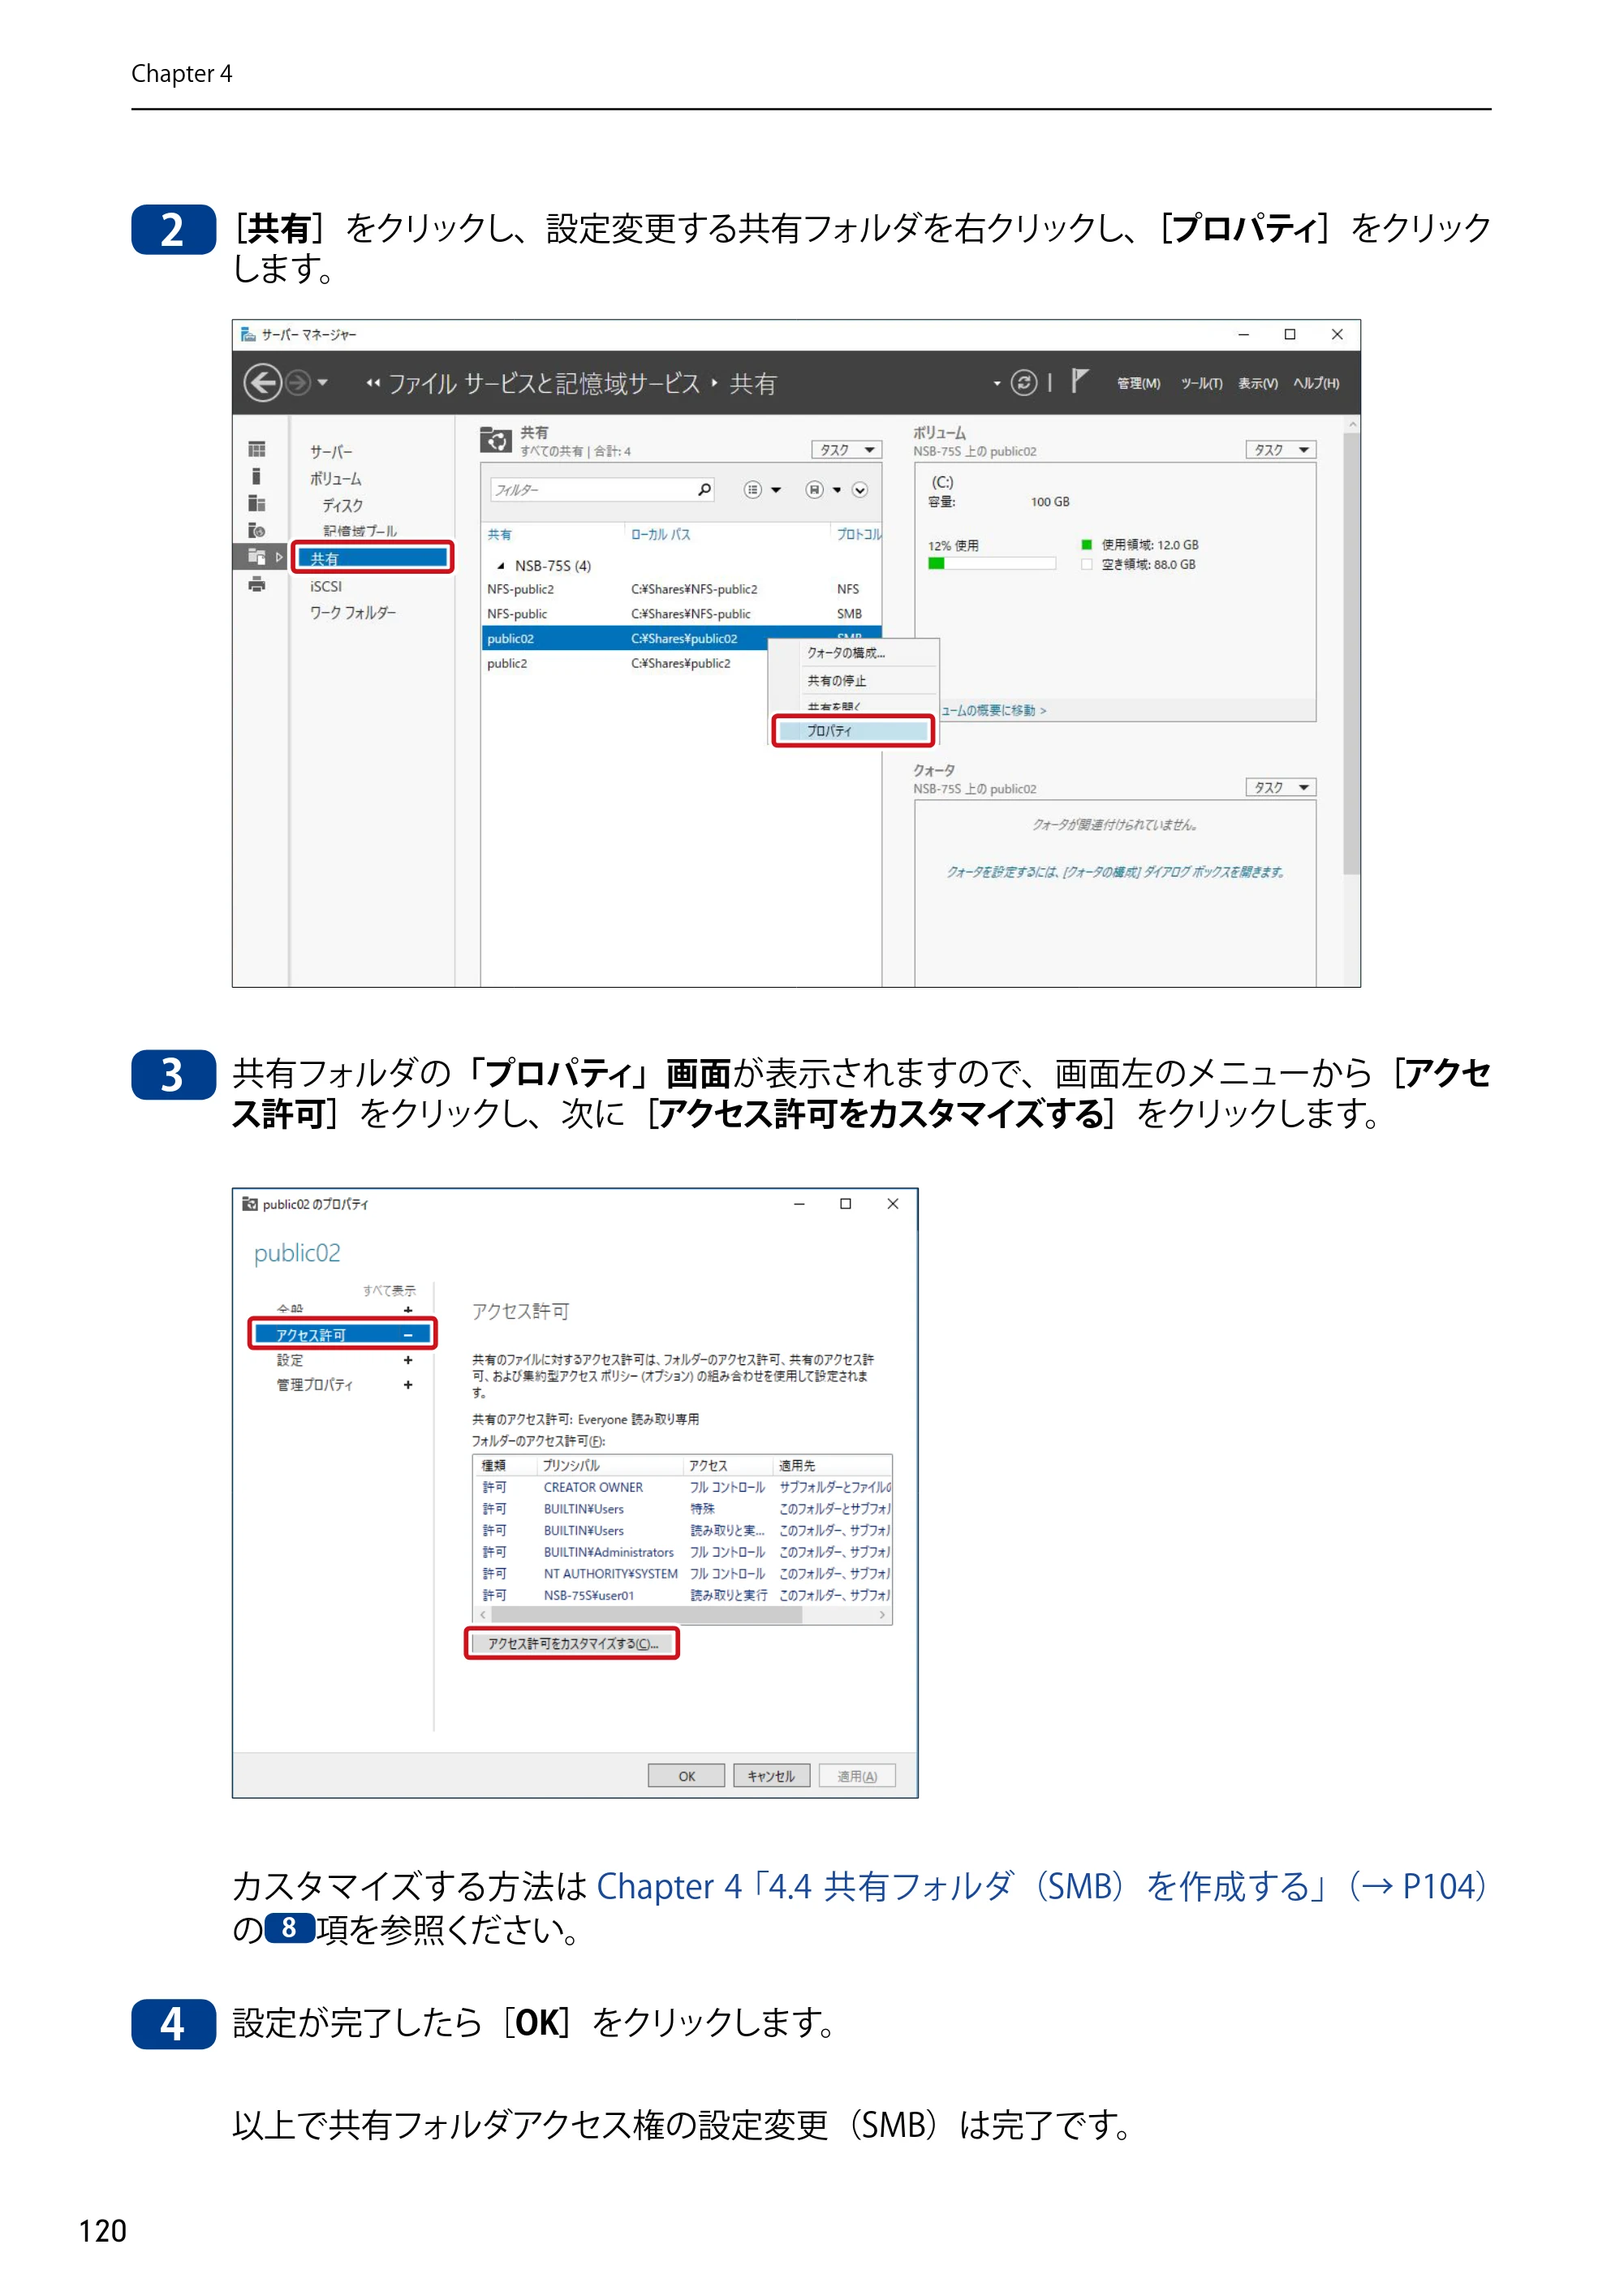The height and width of the screenshot is (2296, 1624).
Task: Select the NFS-public2 share row
Action: click(x=681, y=590)
